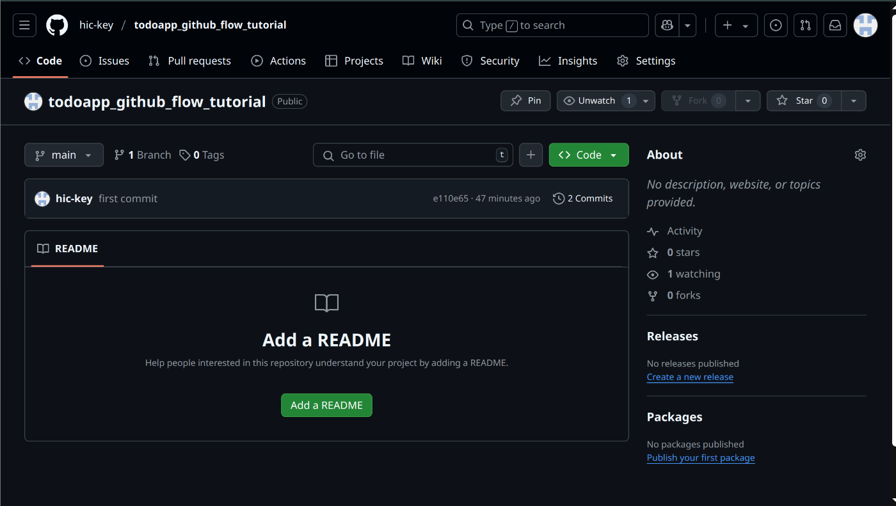View the 0 Tags link

202,155
